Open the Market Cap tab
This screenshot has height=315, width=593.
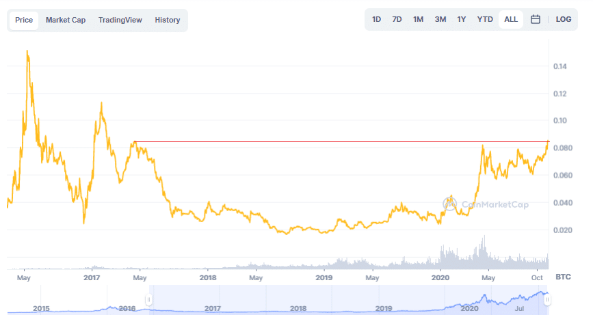66,20
